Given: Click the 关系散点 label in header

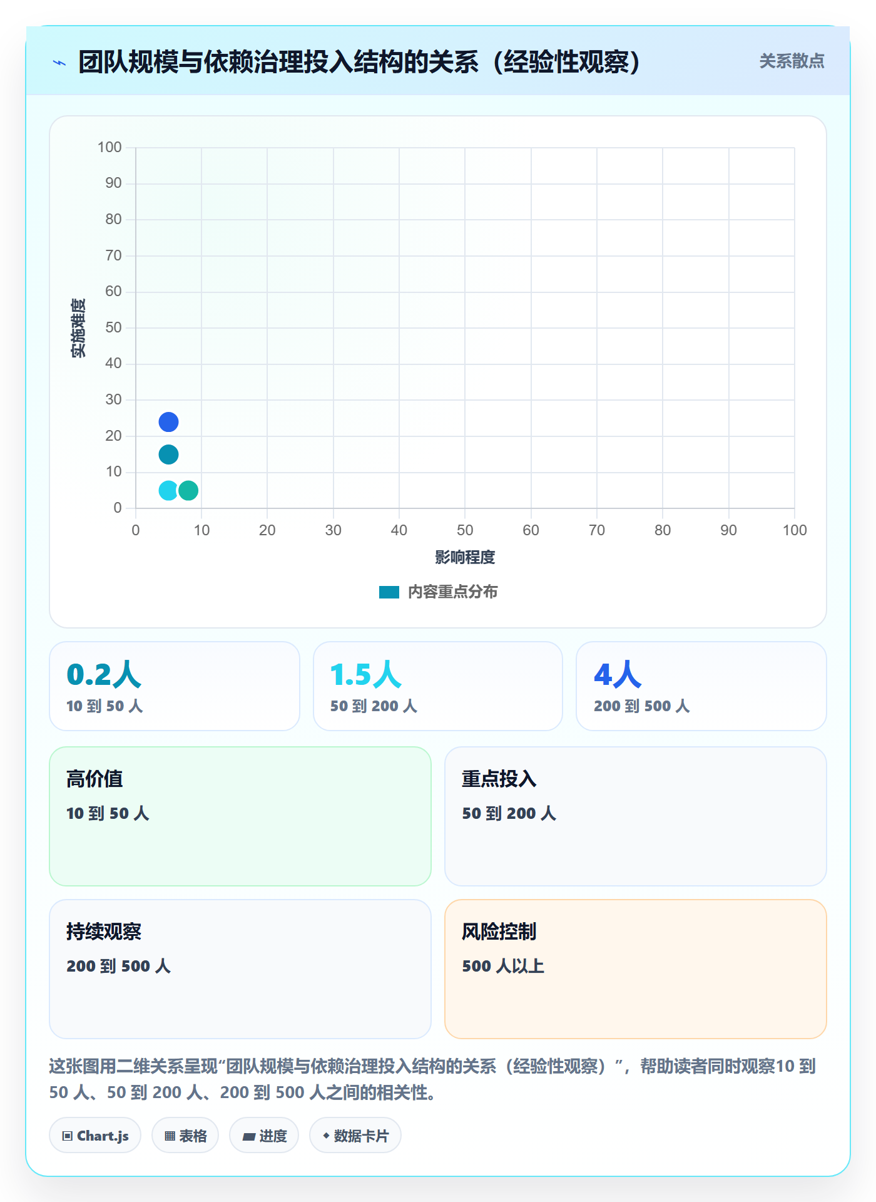Looking at the screenshot, I should point(792,61).
